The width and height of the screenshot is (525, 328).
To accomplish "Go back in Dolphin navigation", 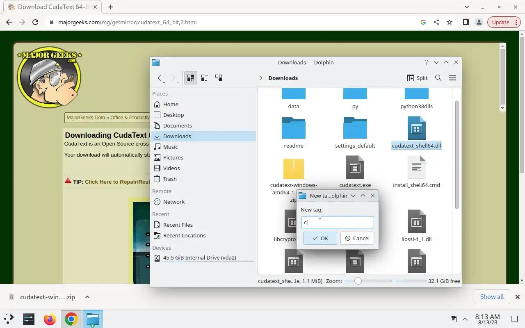I will (160, 78).
